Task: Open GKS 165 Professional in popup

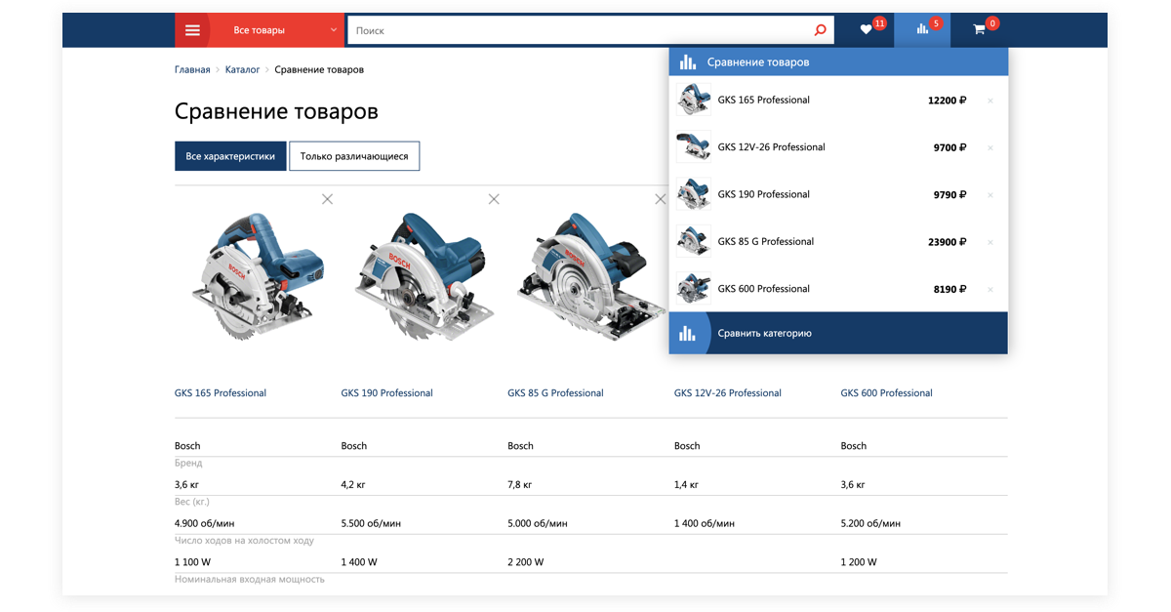Action: (x=763, y=100)
